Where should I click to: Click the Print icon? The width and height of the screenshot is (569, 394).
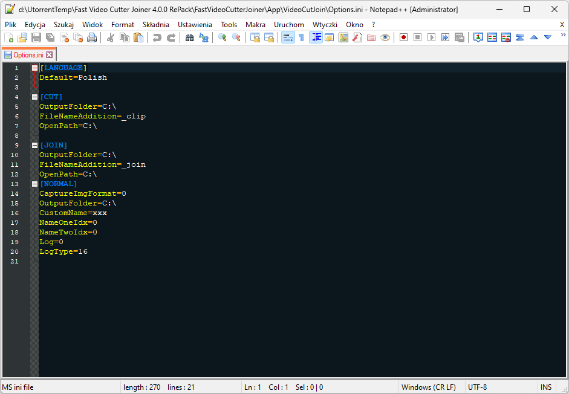click(x=92, y=37)
